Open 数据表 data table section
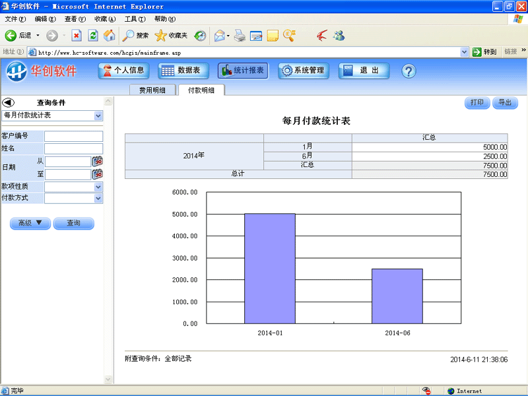 tap(183, 71)
